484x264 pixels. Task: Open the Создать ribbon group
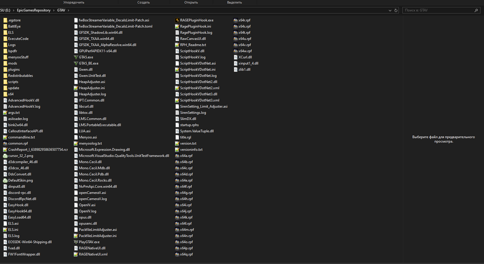tap(144, 2)
